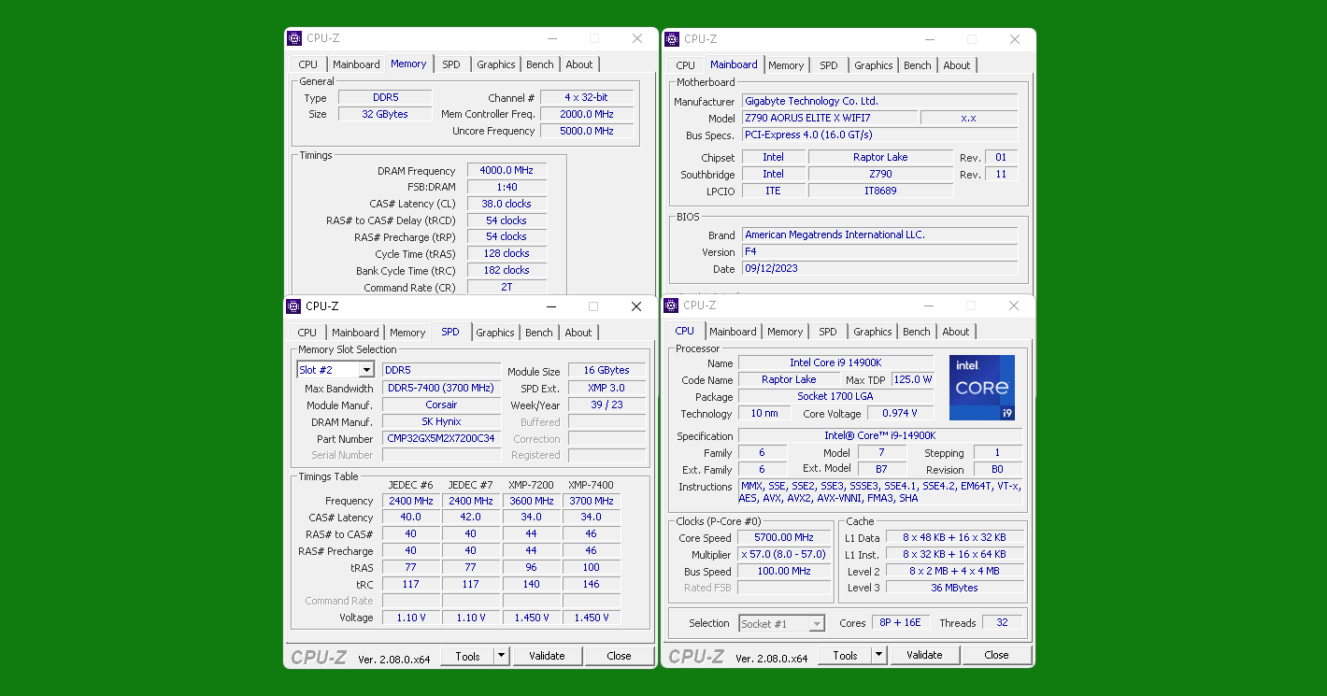Viewport: 1327px width, 696px height.
Task: Click CPU-Z icon in Memory window title bar
Action: [294, 38]
